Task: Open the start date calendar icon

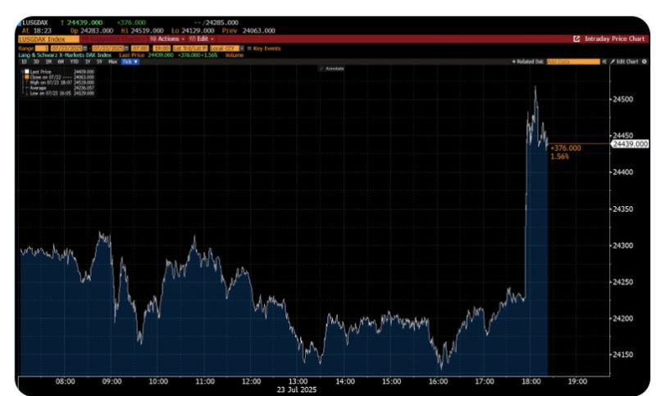Action: click(85, 49)
